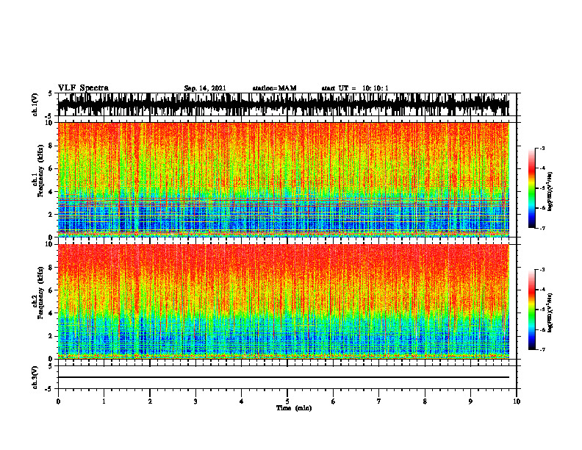
Task: Click the "6" kHz tick on ch.2 frequency axis
Action: [51, 290]
